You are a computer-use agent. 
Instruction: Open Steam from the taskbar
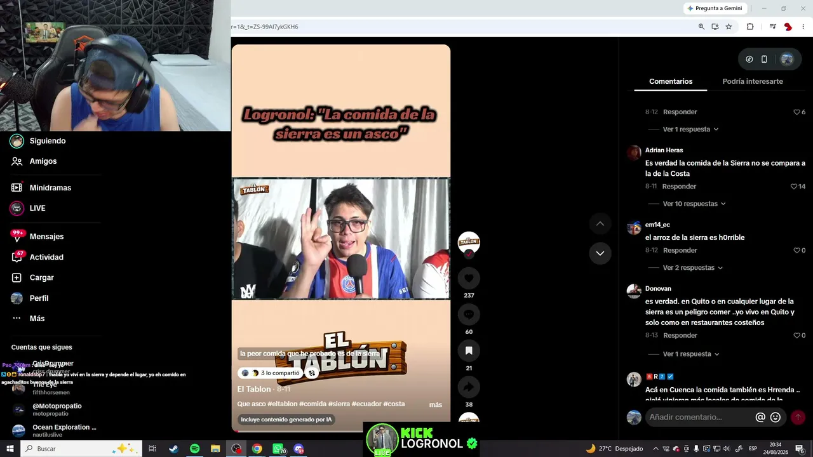coord(173,449)
